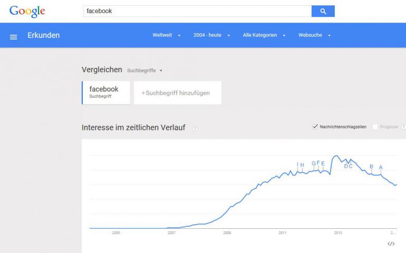Select news headline marker A on chart

tap(381, 167)
